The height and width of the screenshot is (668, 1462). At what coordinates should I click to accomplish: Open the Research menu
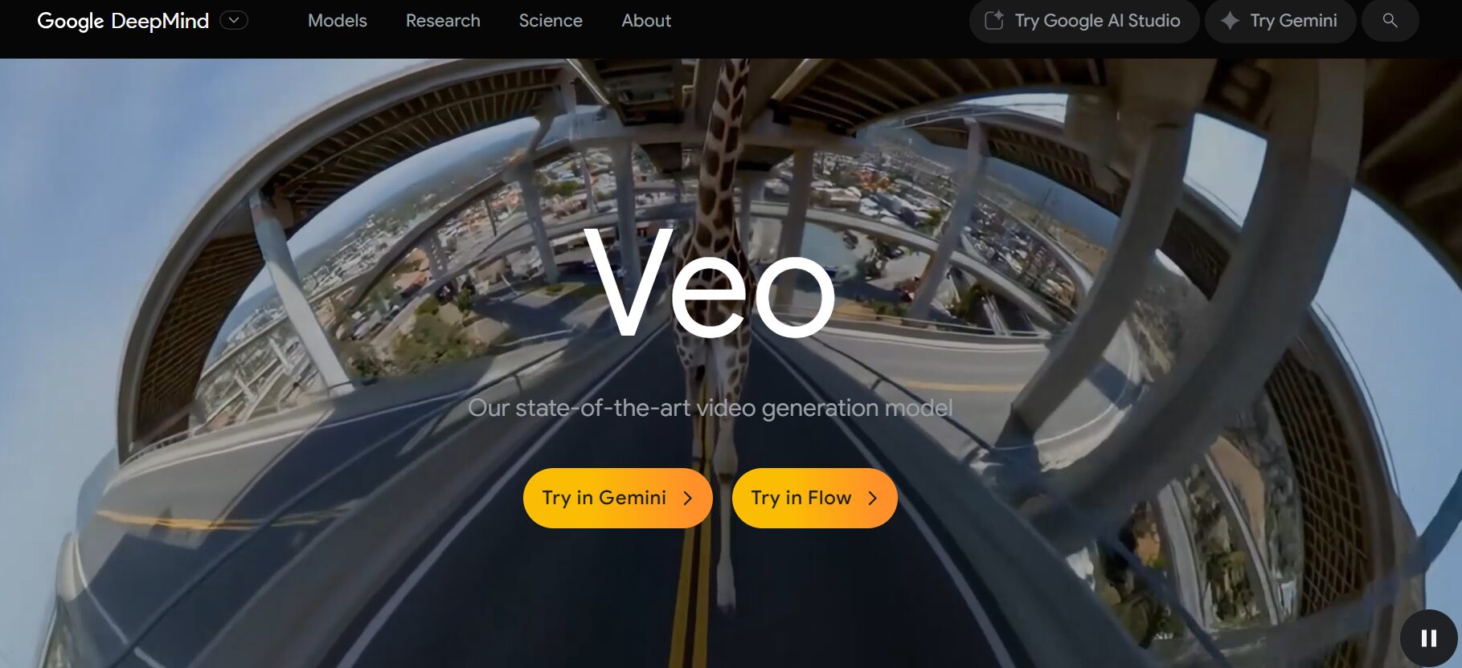(443, 21)
